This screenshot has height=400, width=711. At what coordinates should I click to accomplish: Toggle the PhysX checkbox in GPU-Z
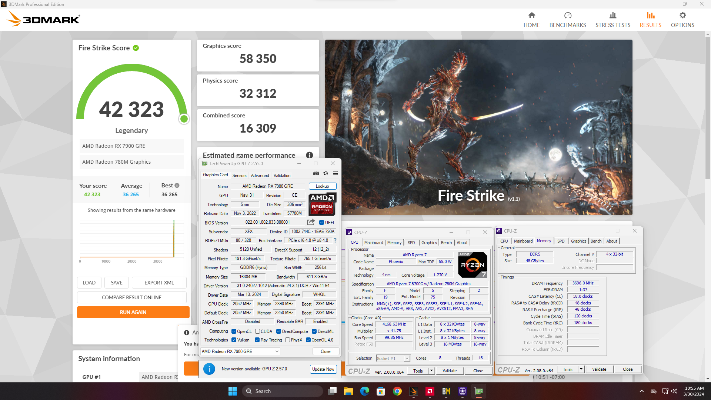[x=287, y=340]
